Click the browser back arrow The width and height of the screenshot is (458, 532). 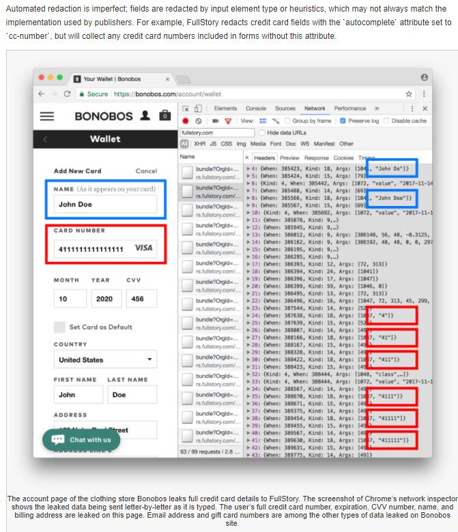tap(42, 94)
